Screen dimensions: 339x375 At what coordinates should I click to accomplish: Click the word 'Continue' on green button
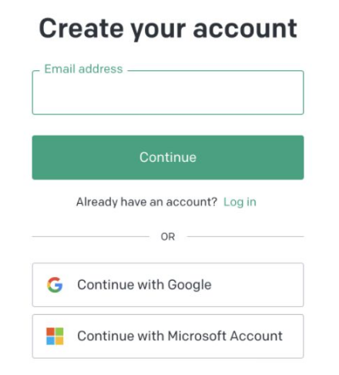click(168, 157)
